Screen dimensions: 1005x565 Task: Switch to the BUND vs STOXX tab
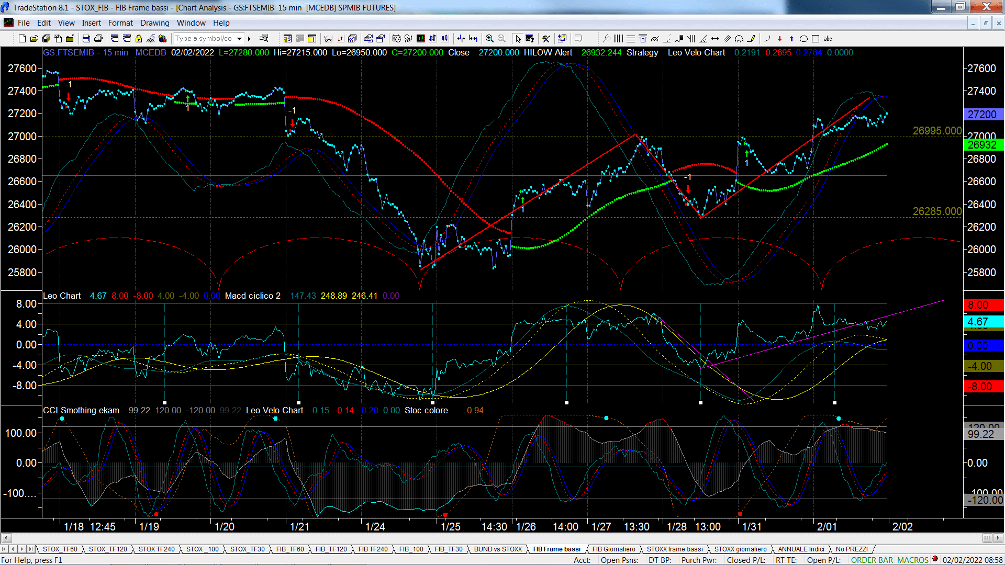pyautogui.click(x=498, y=549)
